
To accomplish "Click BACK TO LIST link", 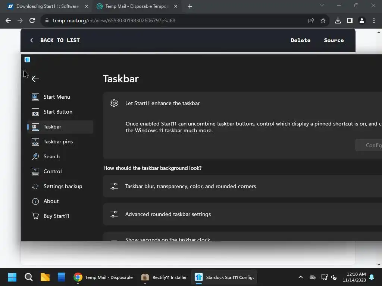I will (x=55, y=40).
